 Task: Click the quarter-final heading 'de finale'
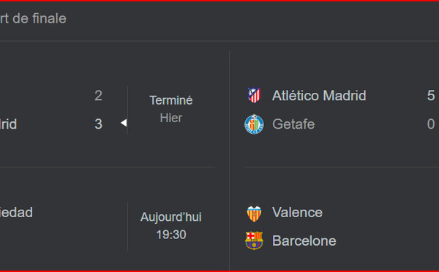(40, 18)
